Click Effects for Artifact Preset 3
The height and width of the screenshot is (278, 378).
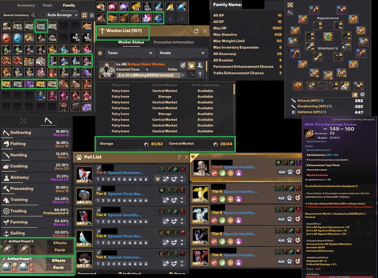(60, 243)
